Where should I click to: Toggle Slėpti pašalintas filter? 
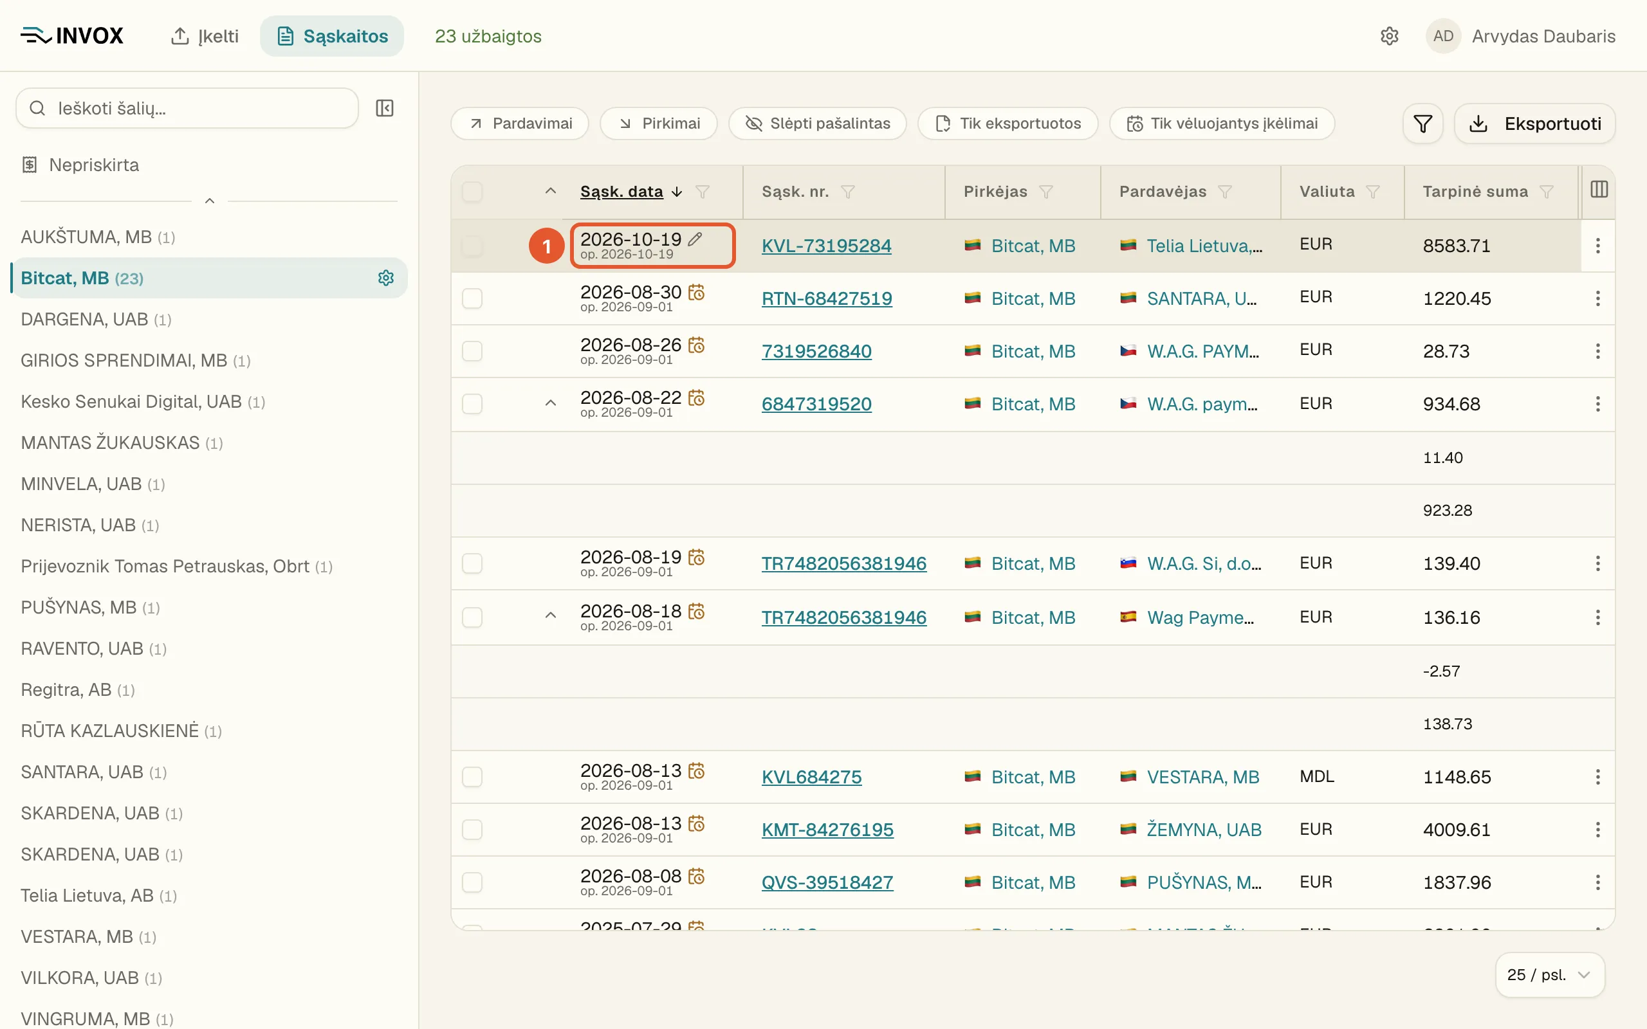[817, 124]
